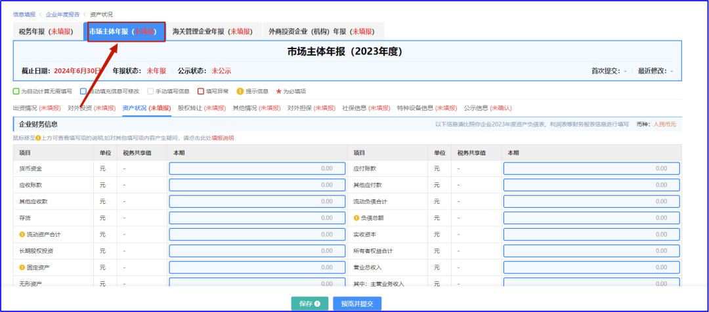The width and height of the screenshot is (709, 312).
Task: Click the 其他应收款 amount field
Action: (x=257, y=201)
